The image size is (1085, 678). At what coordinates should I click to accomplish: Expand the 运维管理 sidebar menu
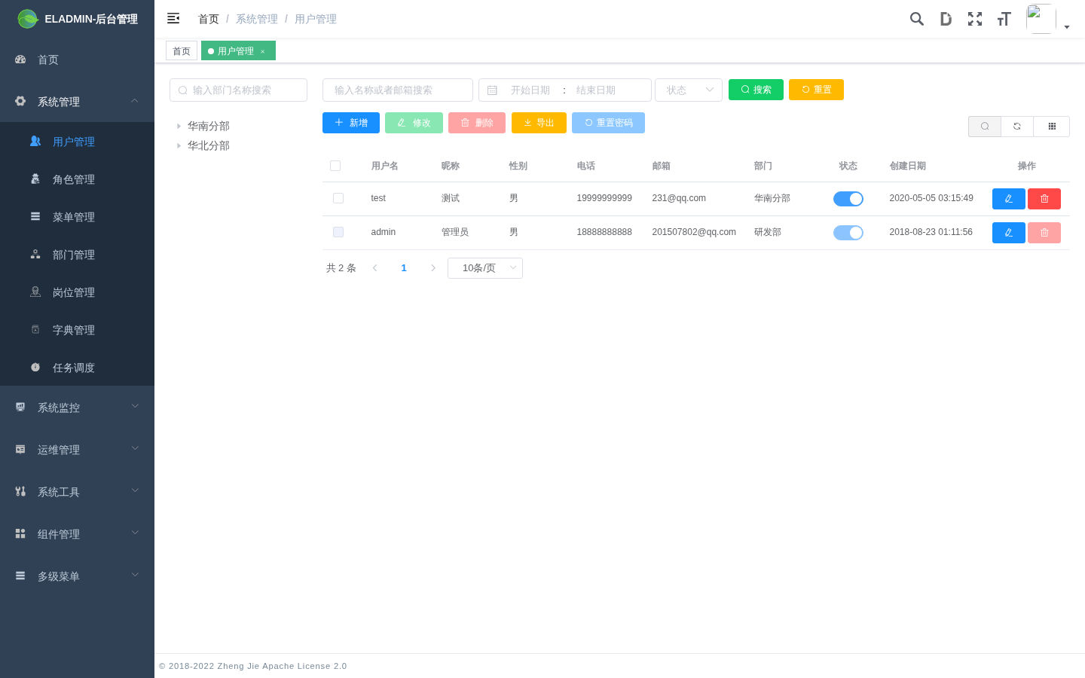tap(77, 450)
